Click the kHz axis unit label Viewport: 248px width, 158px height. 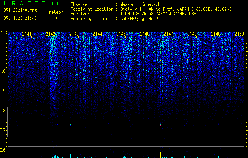point(4,32)
